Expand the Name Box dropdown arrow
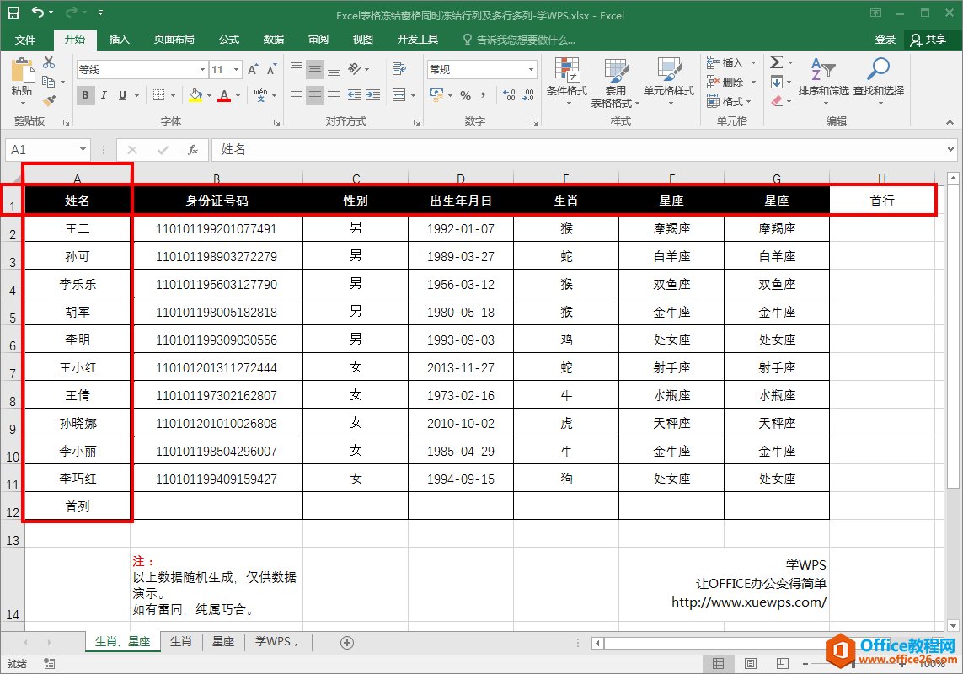The height and width of the screenshot is (674, 963). 82,150
